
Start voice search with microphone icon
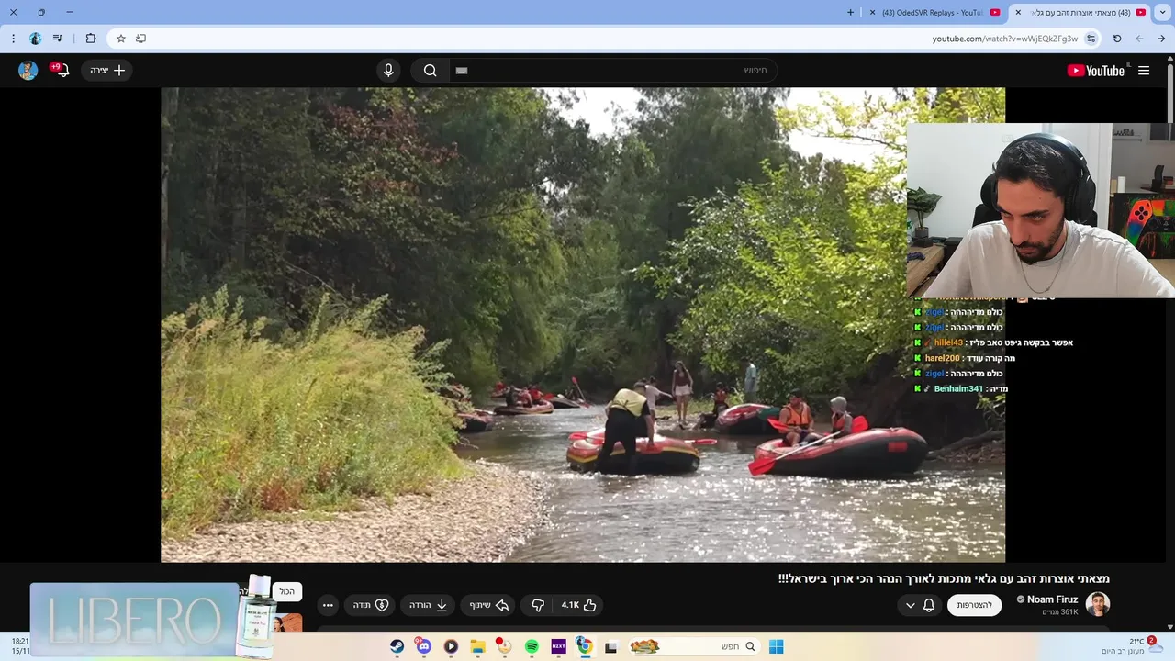388,71
